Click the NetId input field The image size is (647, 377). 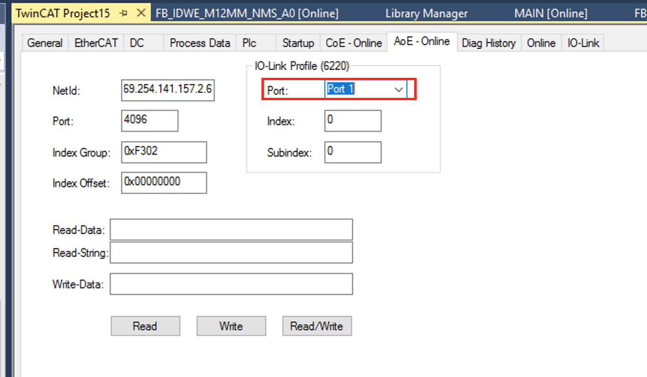(x=168, y=90)
